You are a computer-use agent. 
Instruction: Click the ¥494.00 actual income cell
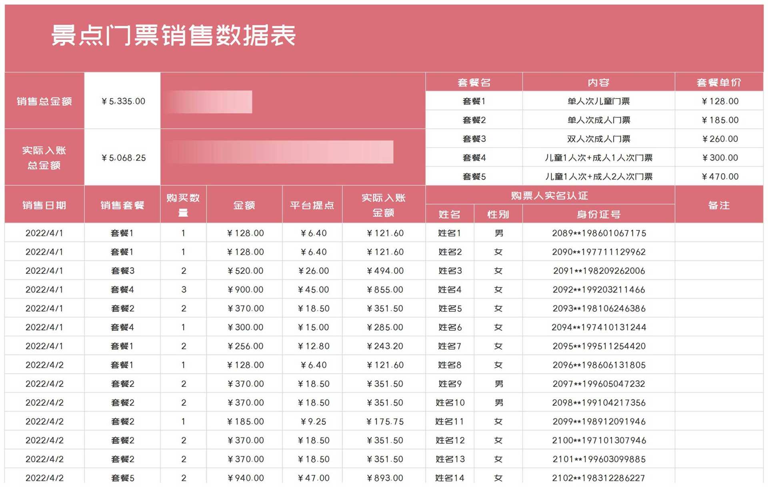[x=384, y=270]
